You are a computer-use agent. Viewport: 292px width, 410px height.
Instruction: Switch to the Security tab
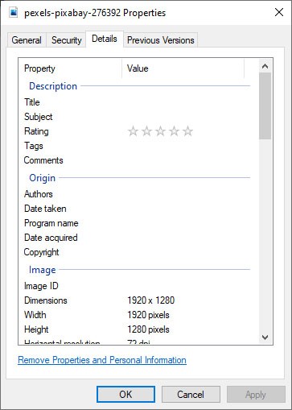point(67,40)
